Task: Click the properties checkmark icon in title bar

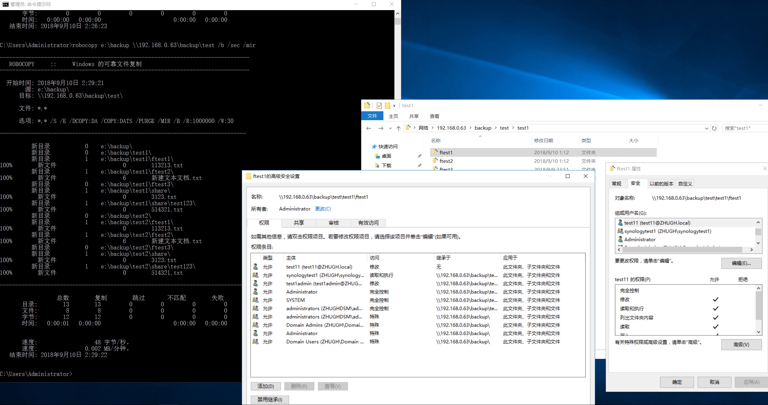Action: (x=379, y=106)
